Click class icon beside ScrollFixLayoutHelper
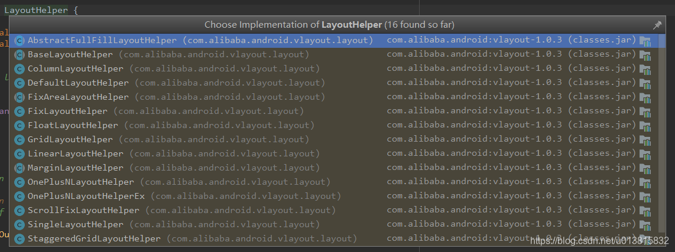 19,211
